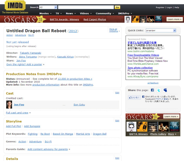Screen dimensions: 184x161
Task: Open Full cast and crew link
Action: pos(17,113)
